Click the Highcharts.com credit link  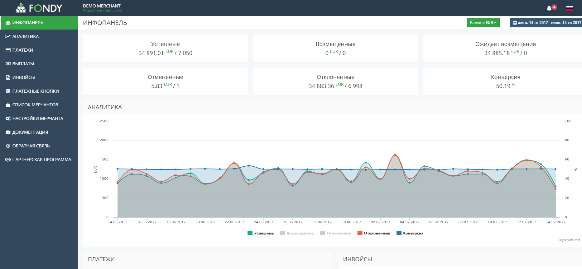point(569,240)
